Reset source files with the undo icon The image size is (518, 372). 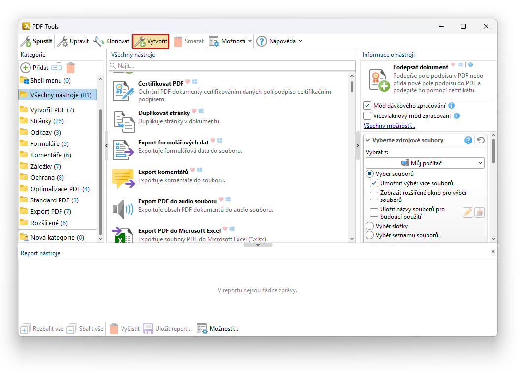click(481, 140)
